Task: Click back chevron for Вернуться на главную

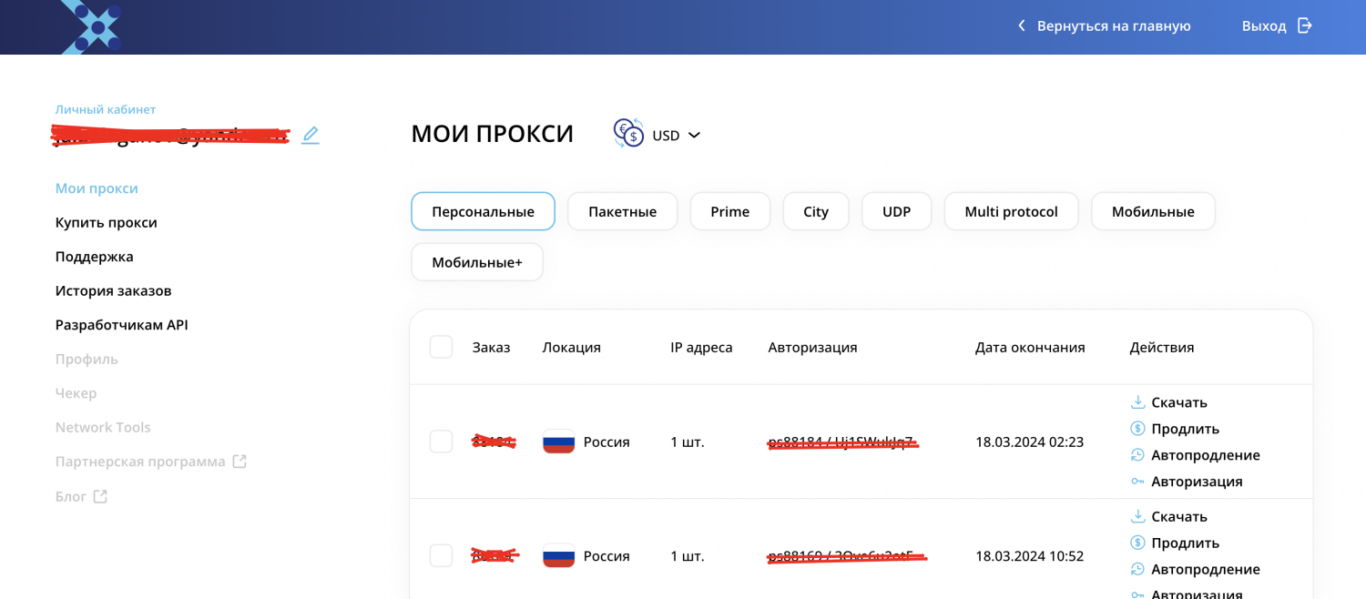Action: (1022, 25)
